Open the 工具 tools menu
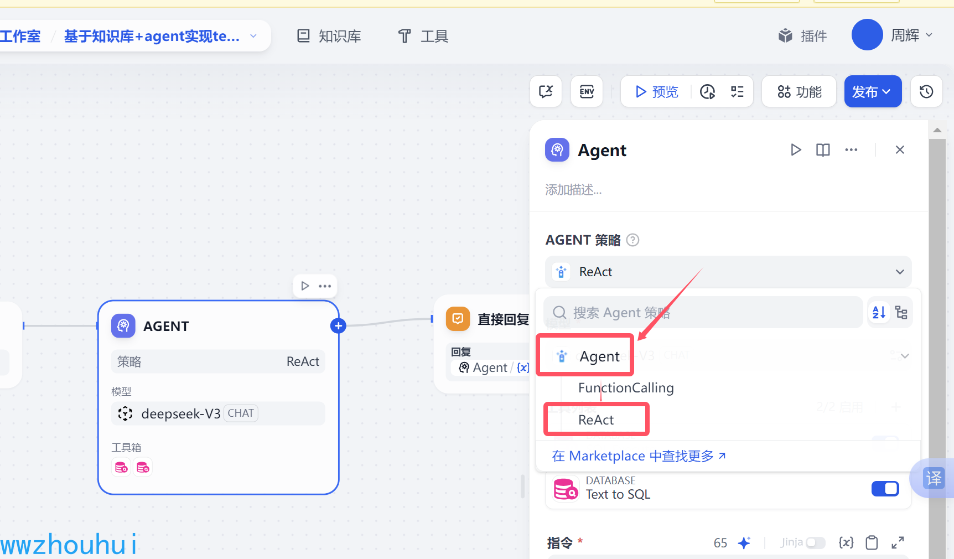This screenshot has width=954, height=559. pyautogui.click(x=423, y=36)
